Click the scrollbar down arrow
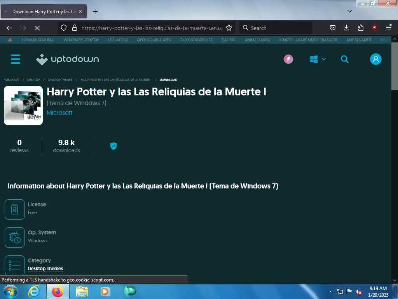398x299 pixels. 395,280
